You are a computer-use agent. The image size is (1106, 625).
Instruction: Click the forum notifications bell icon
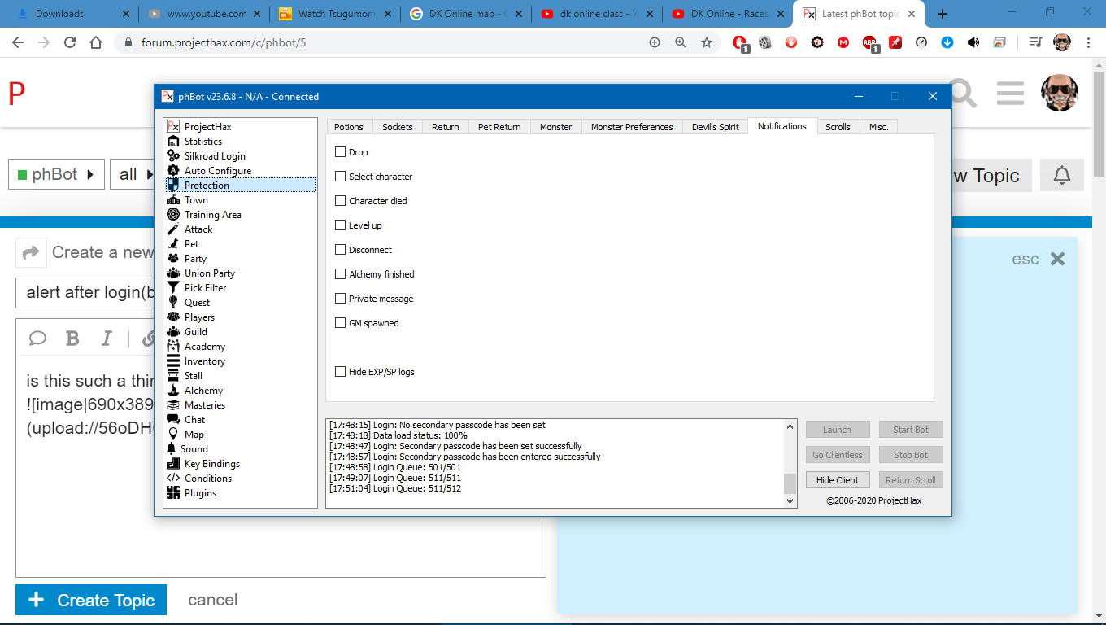point(1061,176)
